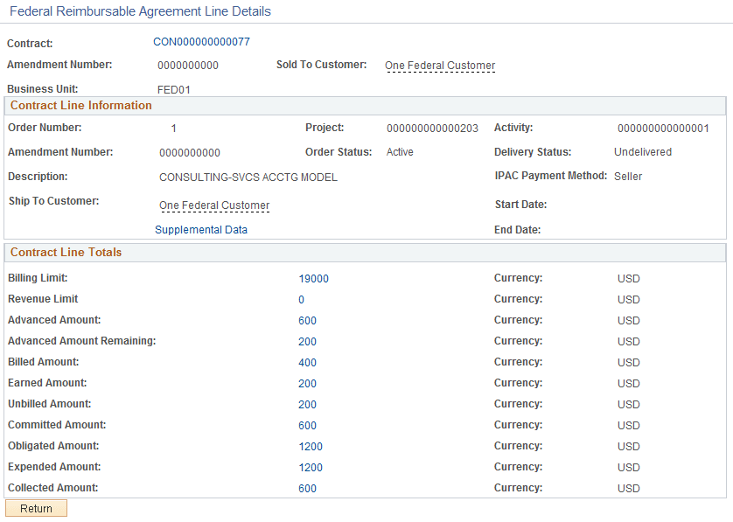View Earned Amount 200 details

[307, 383]
